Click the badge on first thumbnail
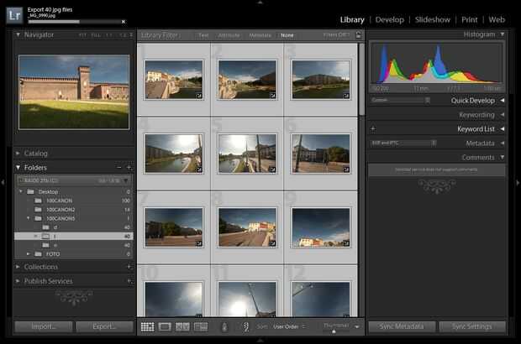 198,96
